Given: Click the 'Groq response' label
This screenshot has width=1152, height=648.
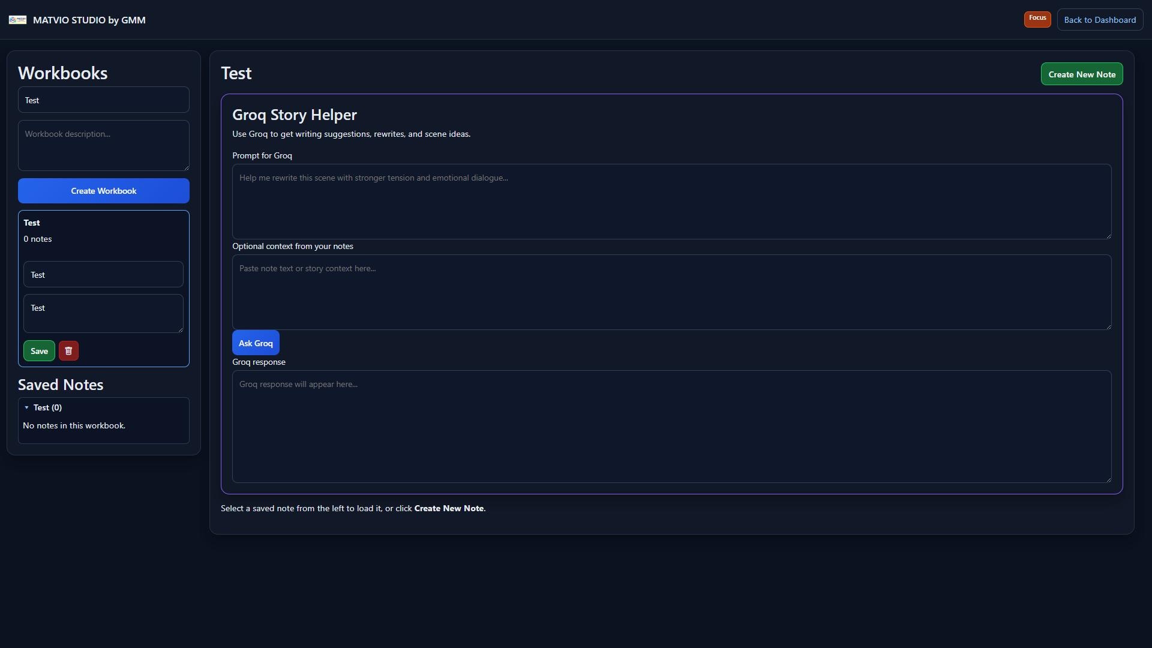Looking at the screenshot, I should click(x=259, y=362).
